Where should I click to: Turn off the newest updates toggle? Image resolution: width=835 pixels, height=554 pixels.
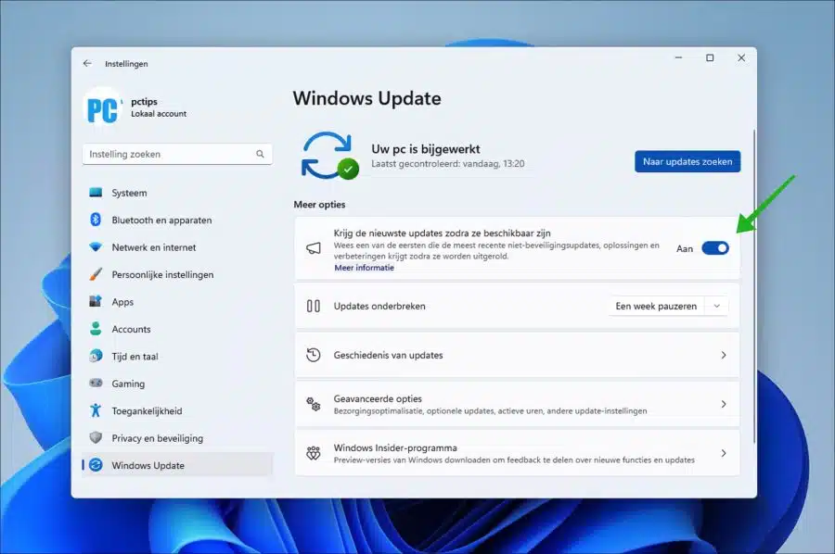(715, 248)
